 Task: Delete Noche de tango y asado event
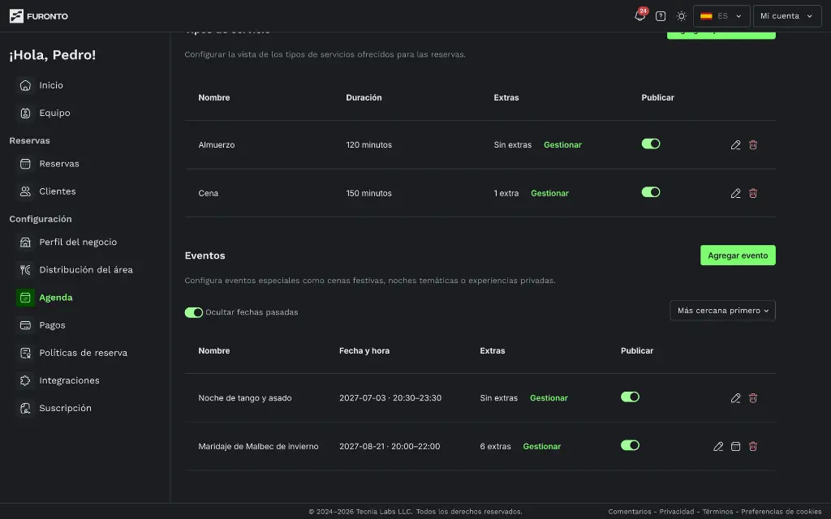coord(752,397)
